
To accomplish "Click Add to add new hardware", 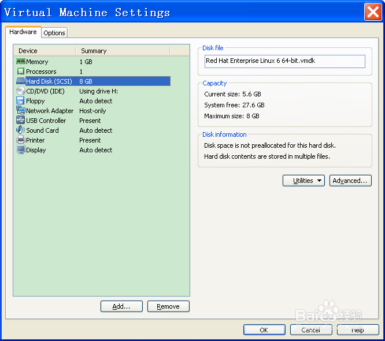I will pyautogui.click(x=121, y=306).
